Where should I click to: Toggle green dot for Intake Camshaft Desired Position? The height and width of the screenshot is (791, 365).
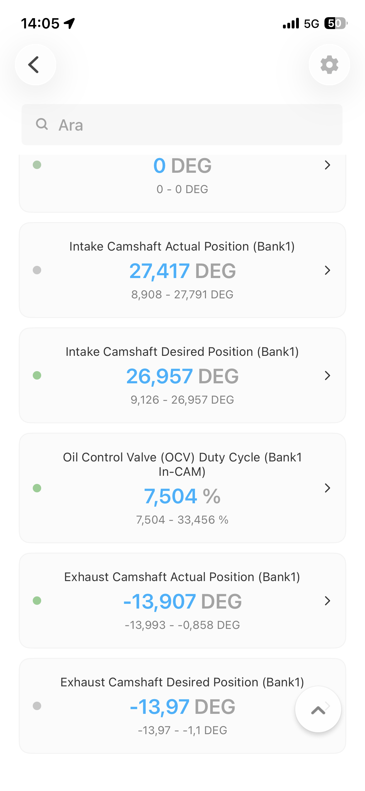[37, 375]
